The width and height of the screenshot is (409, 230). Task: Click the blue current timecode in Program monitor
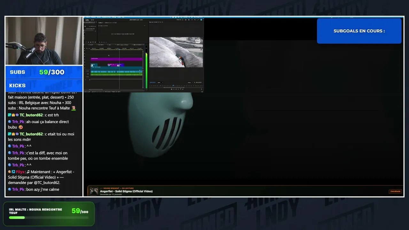(152, 82)
